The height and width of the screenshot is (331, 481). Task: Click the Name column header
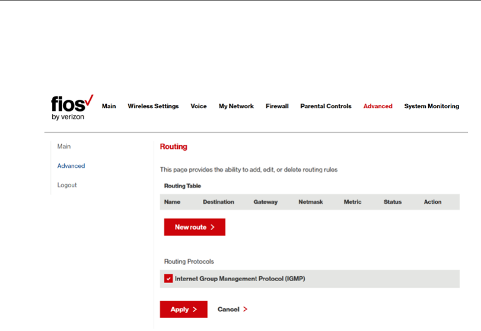(x=172, y=202)
